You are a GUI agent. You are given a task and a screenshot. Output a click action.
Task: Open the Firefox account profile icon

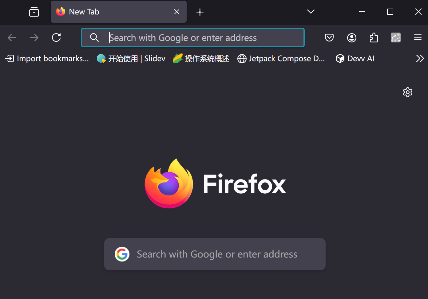(x=351, y=38)
